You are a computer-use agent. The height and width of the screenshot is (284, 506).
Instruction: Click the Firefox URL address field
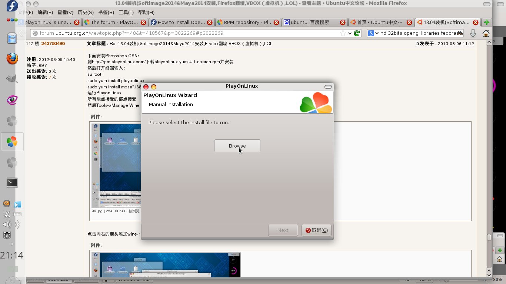pyautogui.click(x=185, y=33)
